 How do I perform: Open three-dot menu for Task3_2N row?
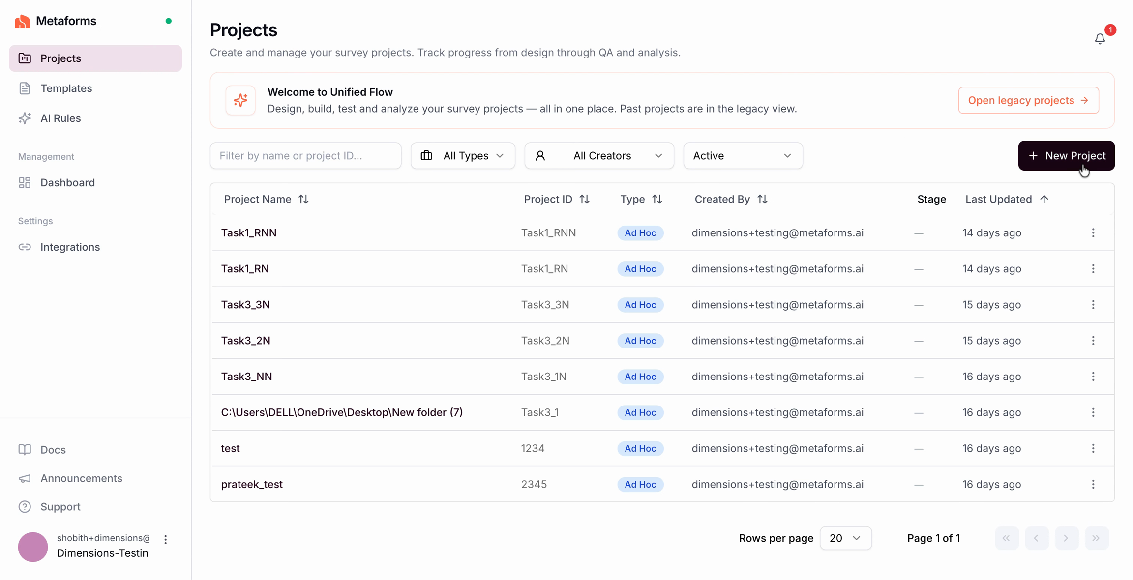1093,341
